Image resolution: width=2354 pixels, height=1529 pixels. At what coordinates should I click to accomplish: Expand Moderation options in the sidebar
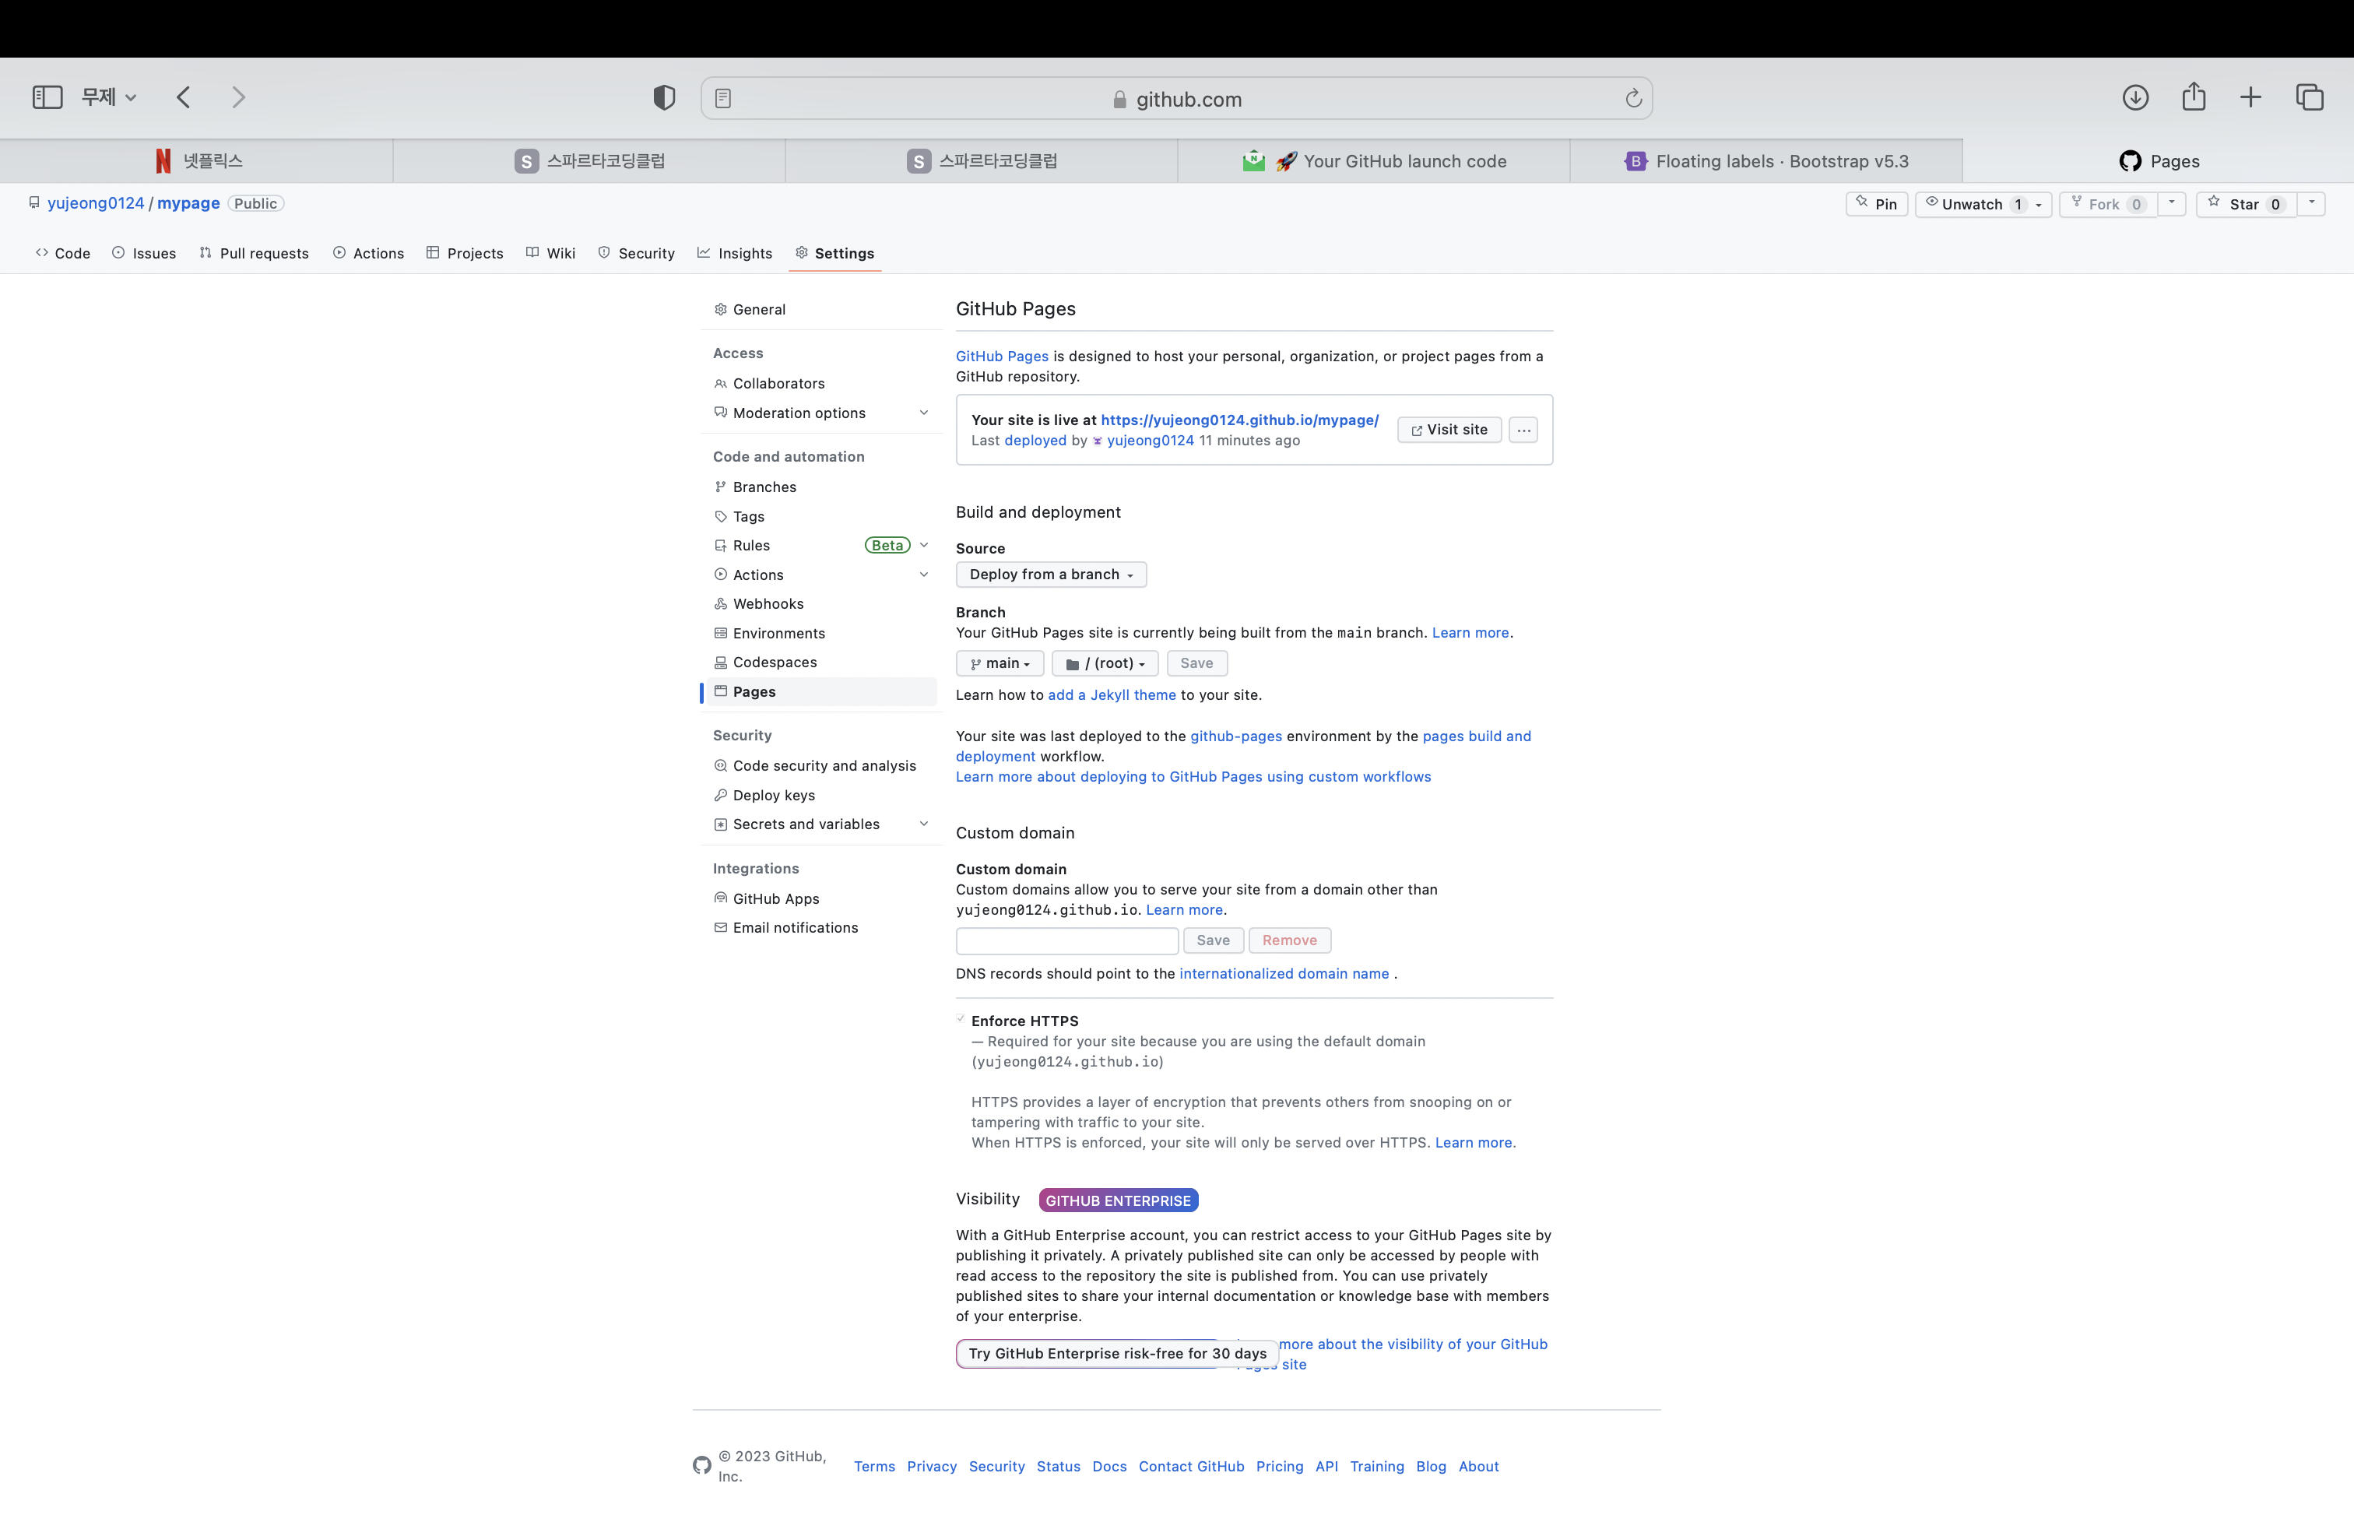[924, 413]
